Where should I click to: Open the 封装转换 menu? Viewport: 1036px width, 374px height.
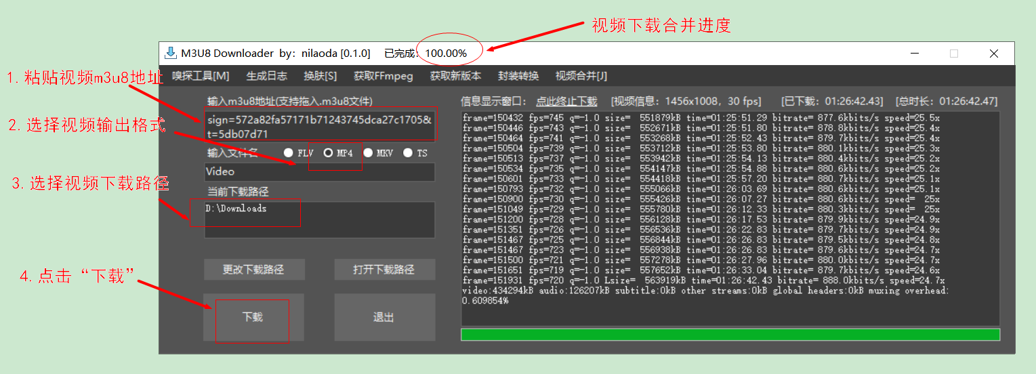tap(518, 76)
